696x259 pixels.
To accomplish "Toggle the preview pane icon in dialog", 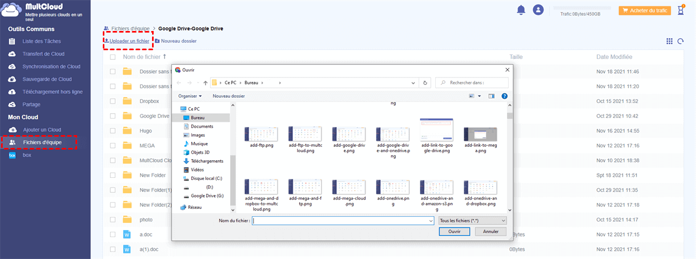I will pyautogui.click(x=491, y=96).
